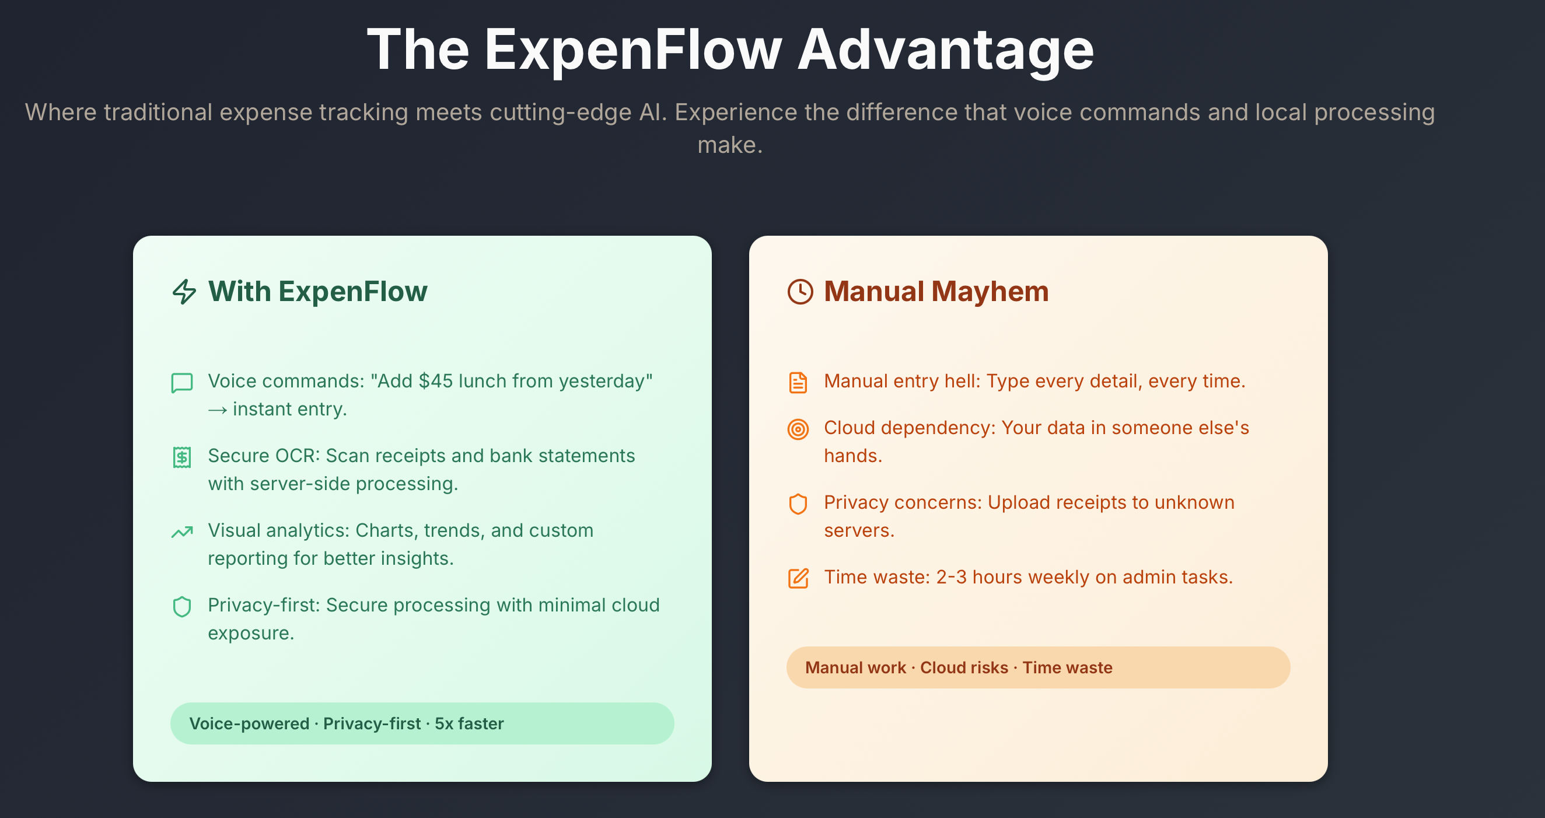Click the trending chart icon for Visual analytics
Viewport: 1545px width, 818px height.
coord(181,532)
